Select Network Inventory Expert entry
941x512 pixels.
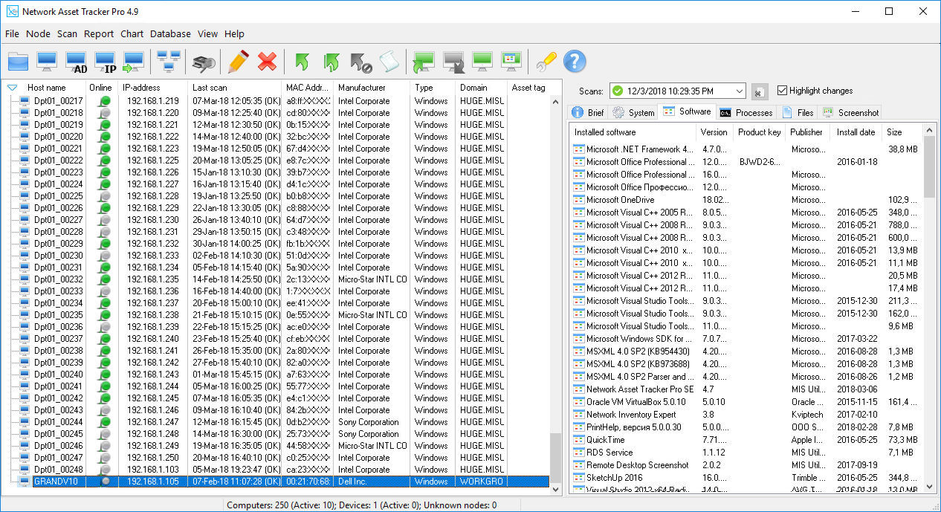pyautogui.click(x=746, y=415)
